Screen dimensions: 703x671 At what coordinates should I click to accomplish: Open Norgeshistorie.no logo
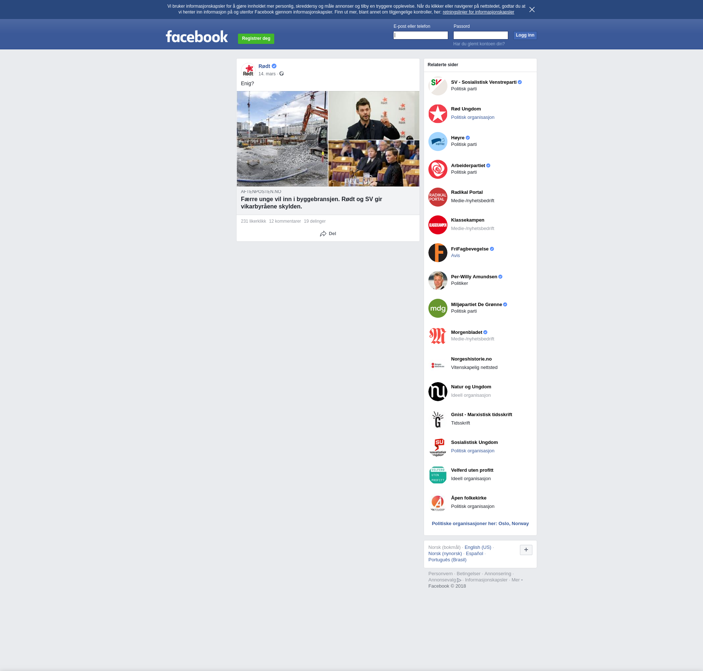coord(438,364)
